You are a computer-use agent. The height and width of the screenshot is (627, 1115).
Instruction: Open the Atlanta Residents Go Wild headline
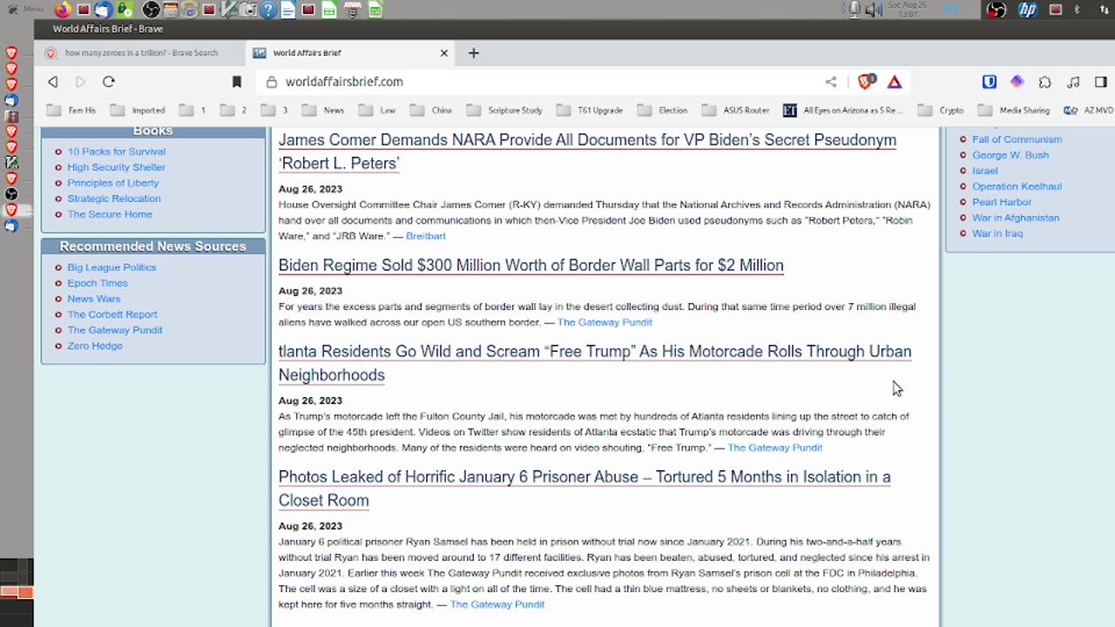pos(595,363)
